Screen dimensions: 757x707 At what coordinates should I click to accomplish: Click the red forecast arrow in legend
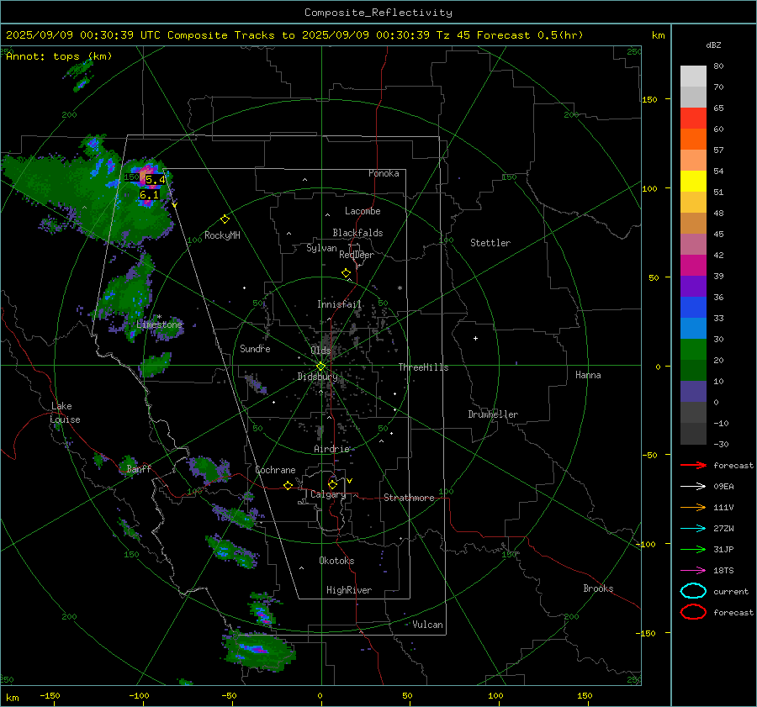pos(693,465)
